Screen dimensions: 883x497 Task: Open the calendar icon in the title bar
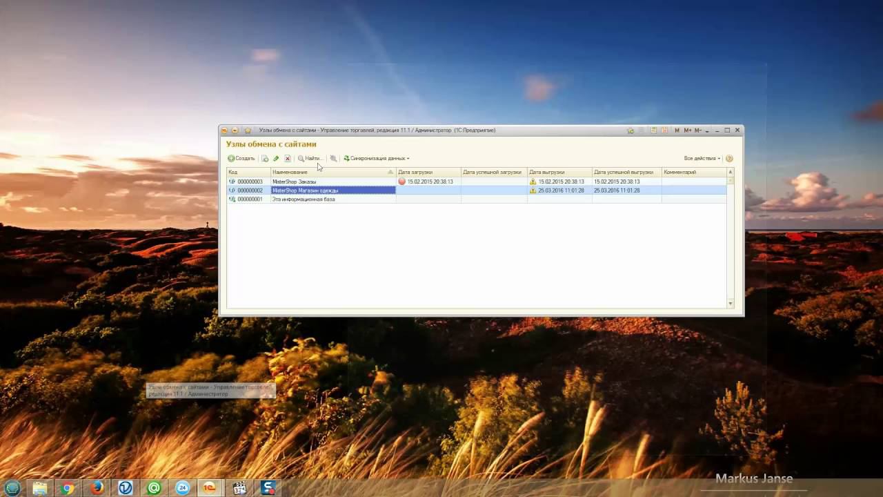pos(664,130)
